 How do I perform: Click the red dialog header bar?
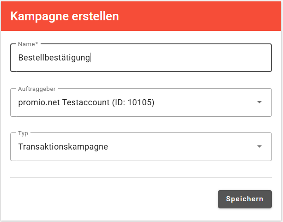[x=199, y=16]
